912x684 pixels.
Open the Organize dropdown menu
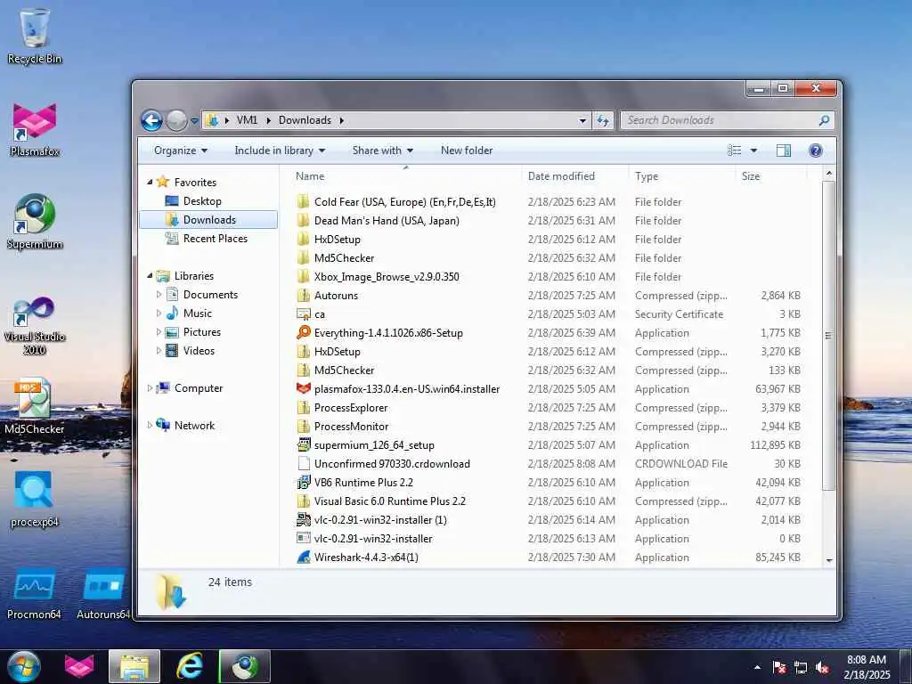180,151
